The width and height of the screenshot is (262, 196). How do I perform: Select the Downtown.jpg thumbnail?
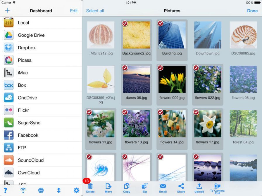208,35
